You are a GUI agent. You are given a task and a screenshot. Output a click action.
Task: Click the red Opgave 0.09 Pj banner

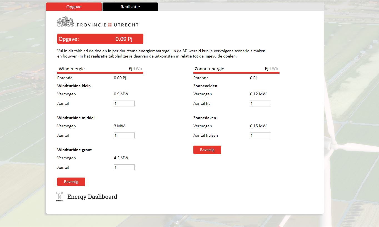100,39
